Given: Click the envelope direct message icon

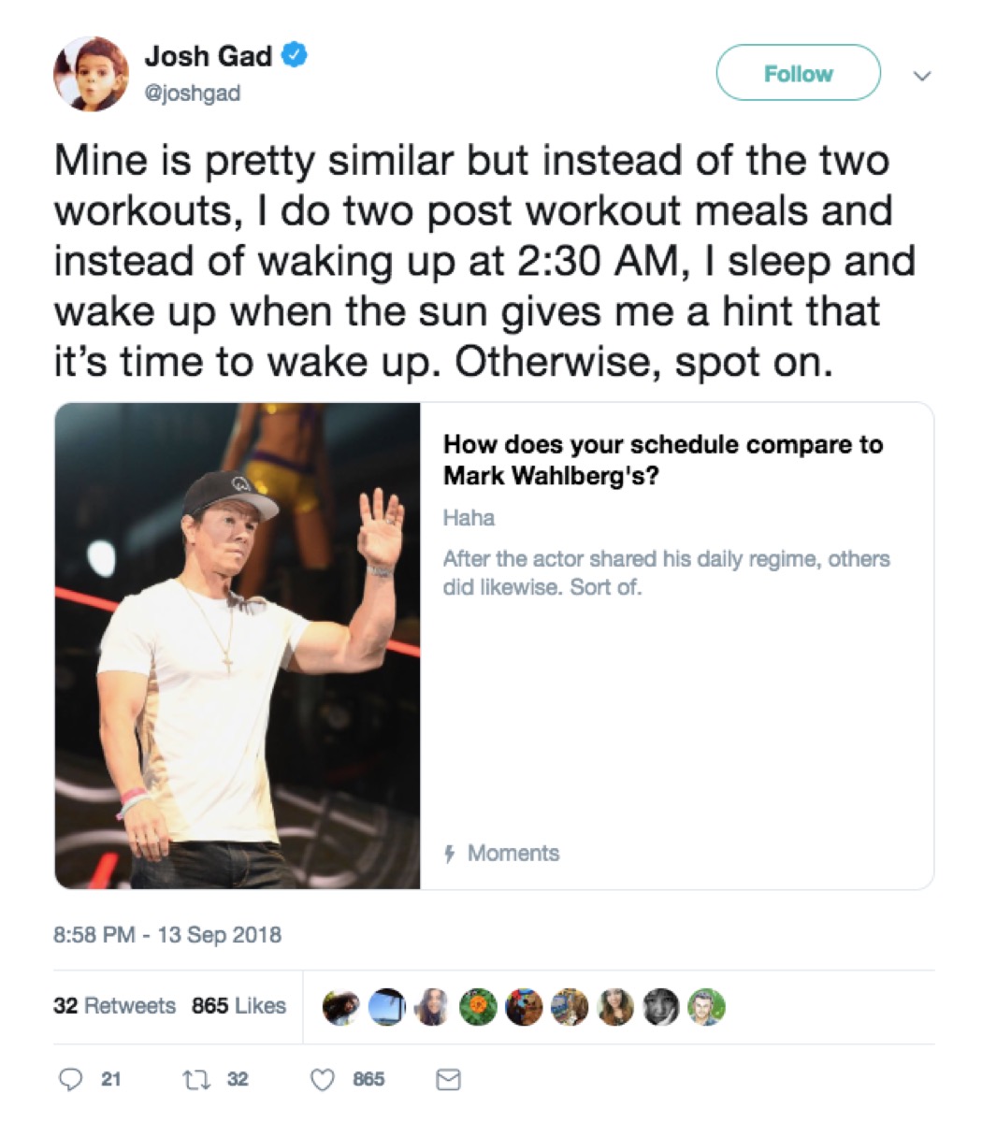Looking at the screenshot, I should 449,1079.
